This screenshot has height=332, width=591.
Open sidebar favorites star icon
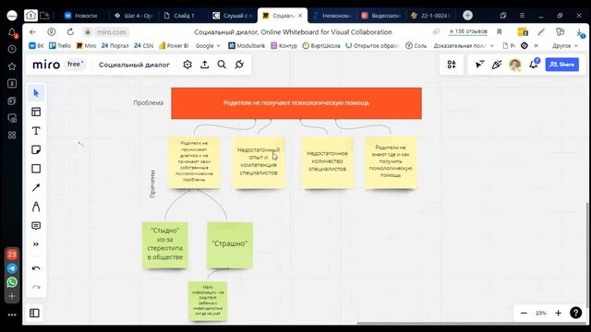pos(12,66)
